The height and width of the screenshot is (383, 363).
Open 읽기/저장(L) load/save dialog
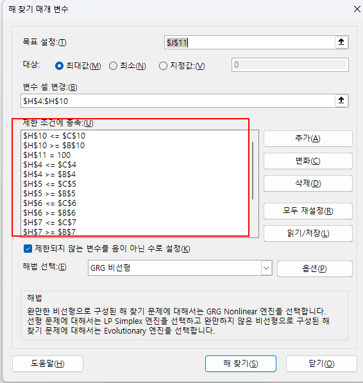(308, 234)
